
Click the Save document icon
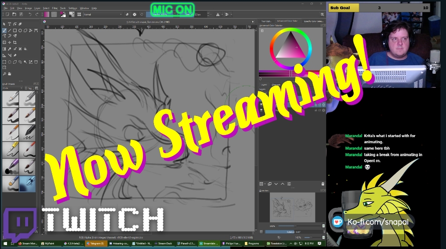click(x=21, y=15)
